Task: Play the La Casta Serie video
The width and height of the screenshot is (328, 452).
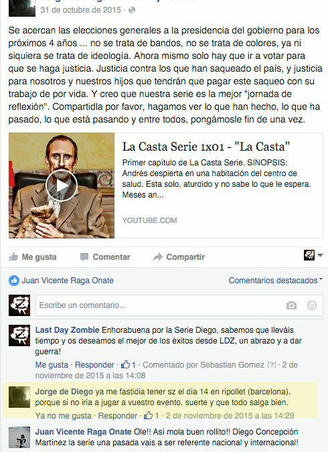Action: click(62, 185)
